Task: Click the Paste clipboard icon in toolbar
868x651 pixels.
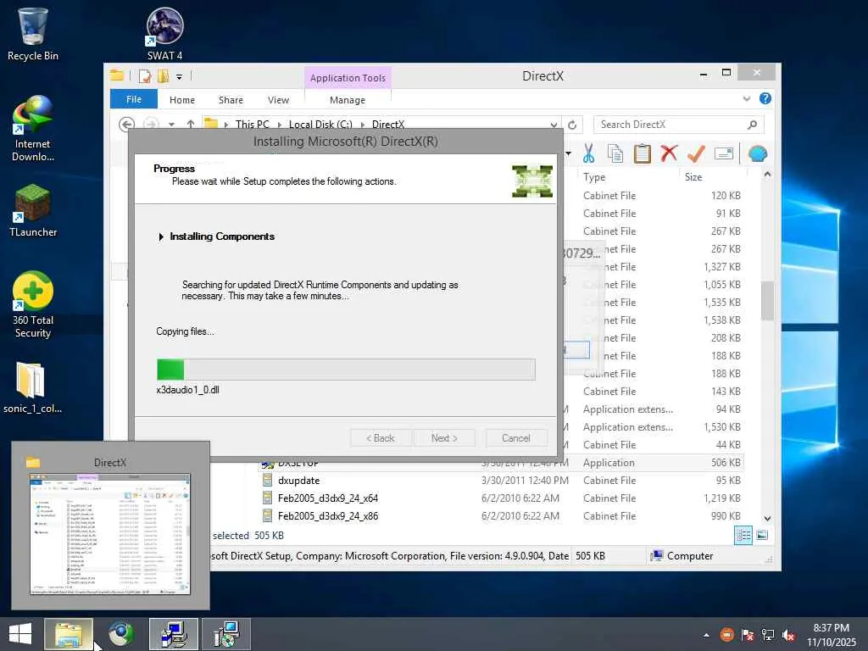Action: point(643,153)
